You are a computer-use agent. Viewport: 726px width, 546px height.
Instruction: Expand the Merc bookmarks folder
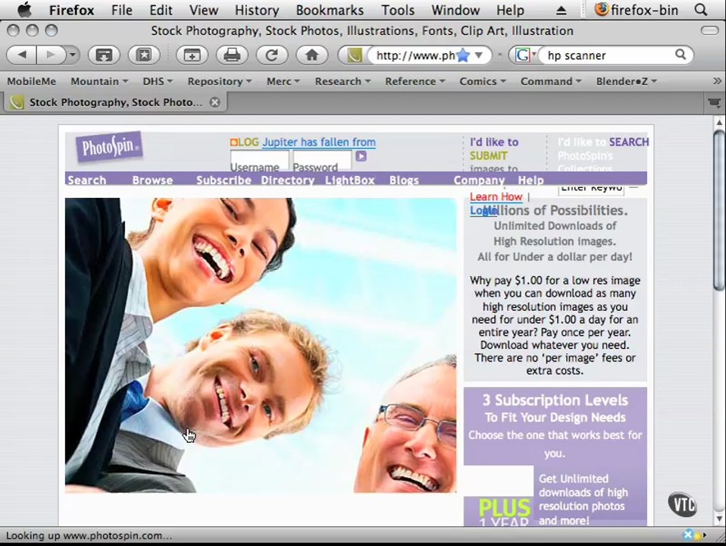[283, 81]
